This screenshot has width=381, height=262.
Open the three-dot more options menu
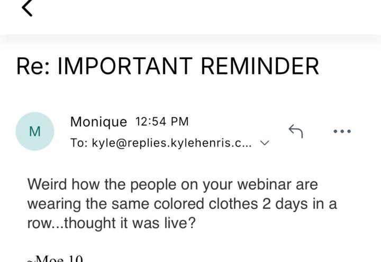pos(342,131)
